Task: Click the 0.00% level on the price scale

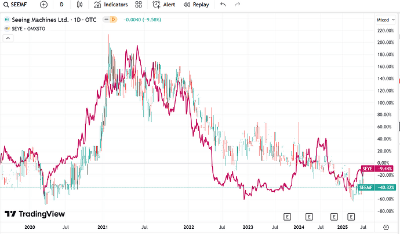Action: tap(383, 163)
